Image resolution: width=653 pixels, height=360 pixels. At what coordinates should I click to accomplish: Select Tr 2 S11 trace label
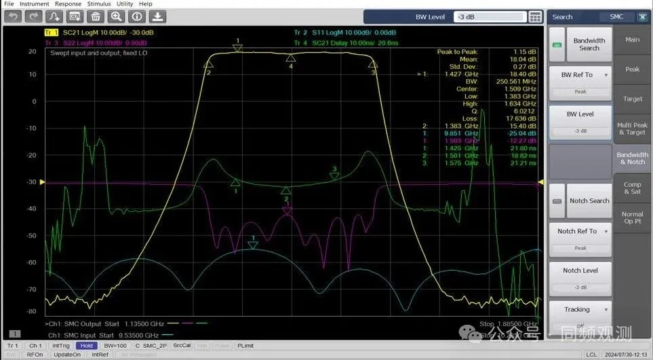tap(345, 32)
